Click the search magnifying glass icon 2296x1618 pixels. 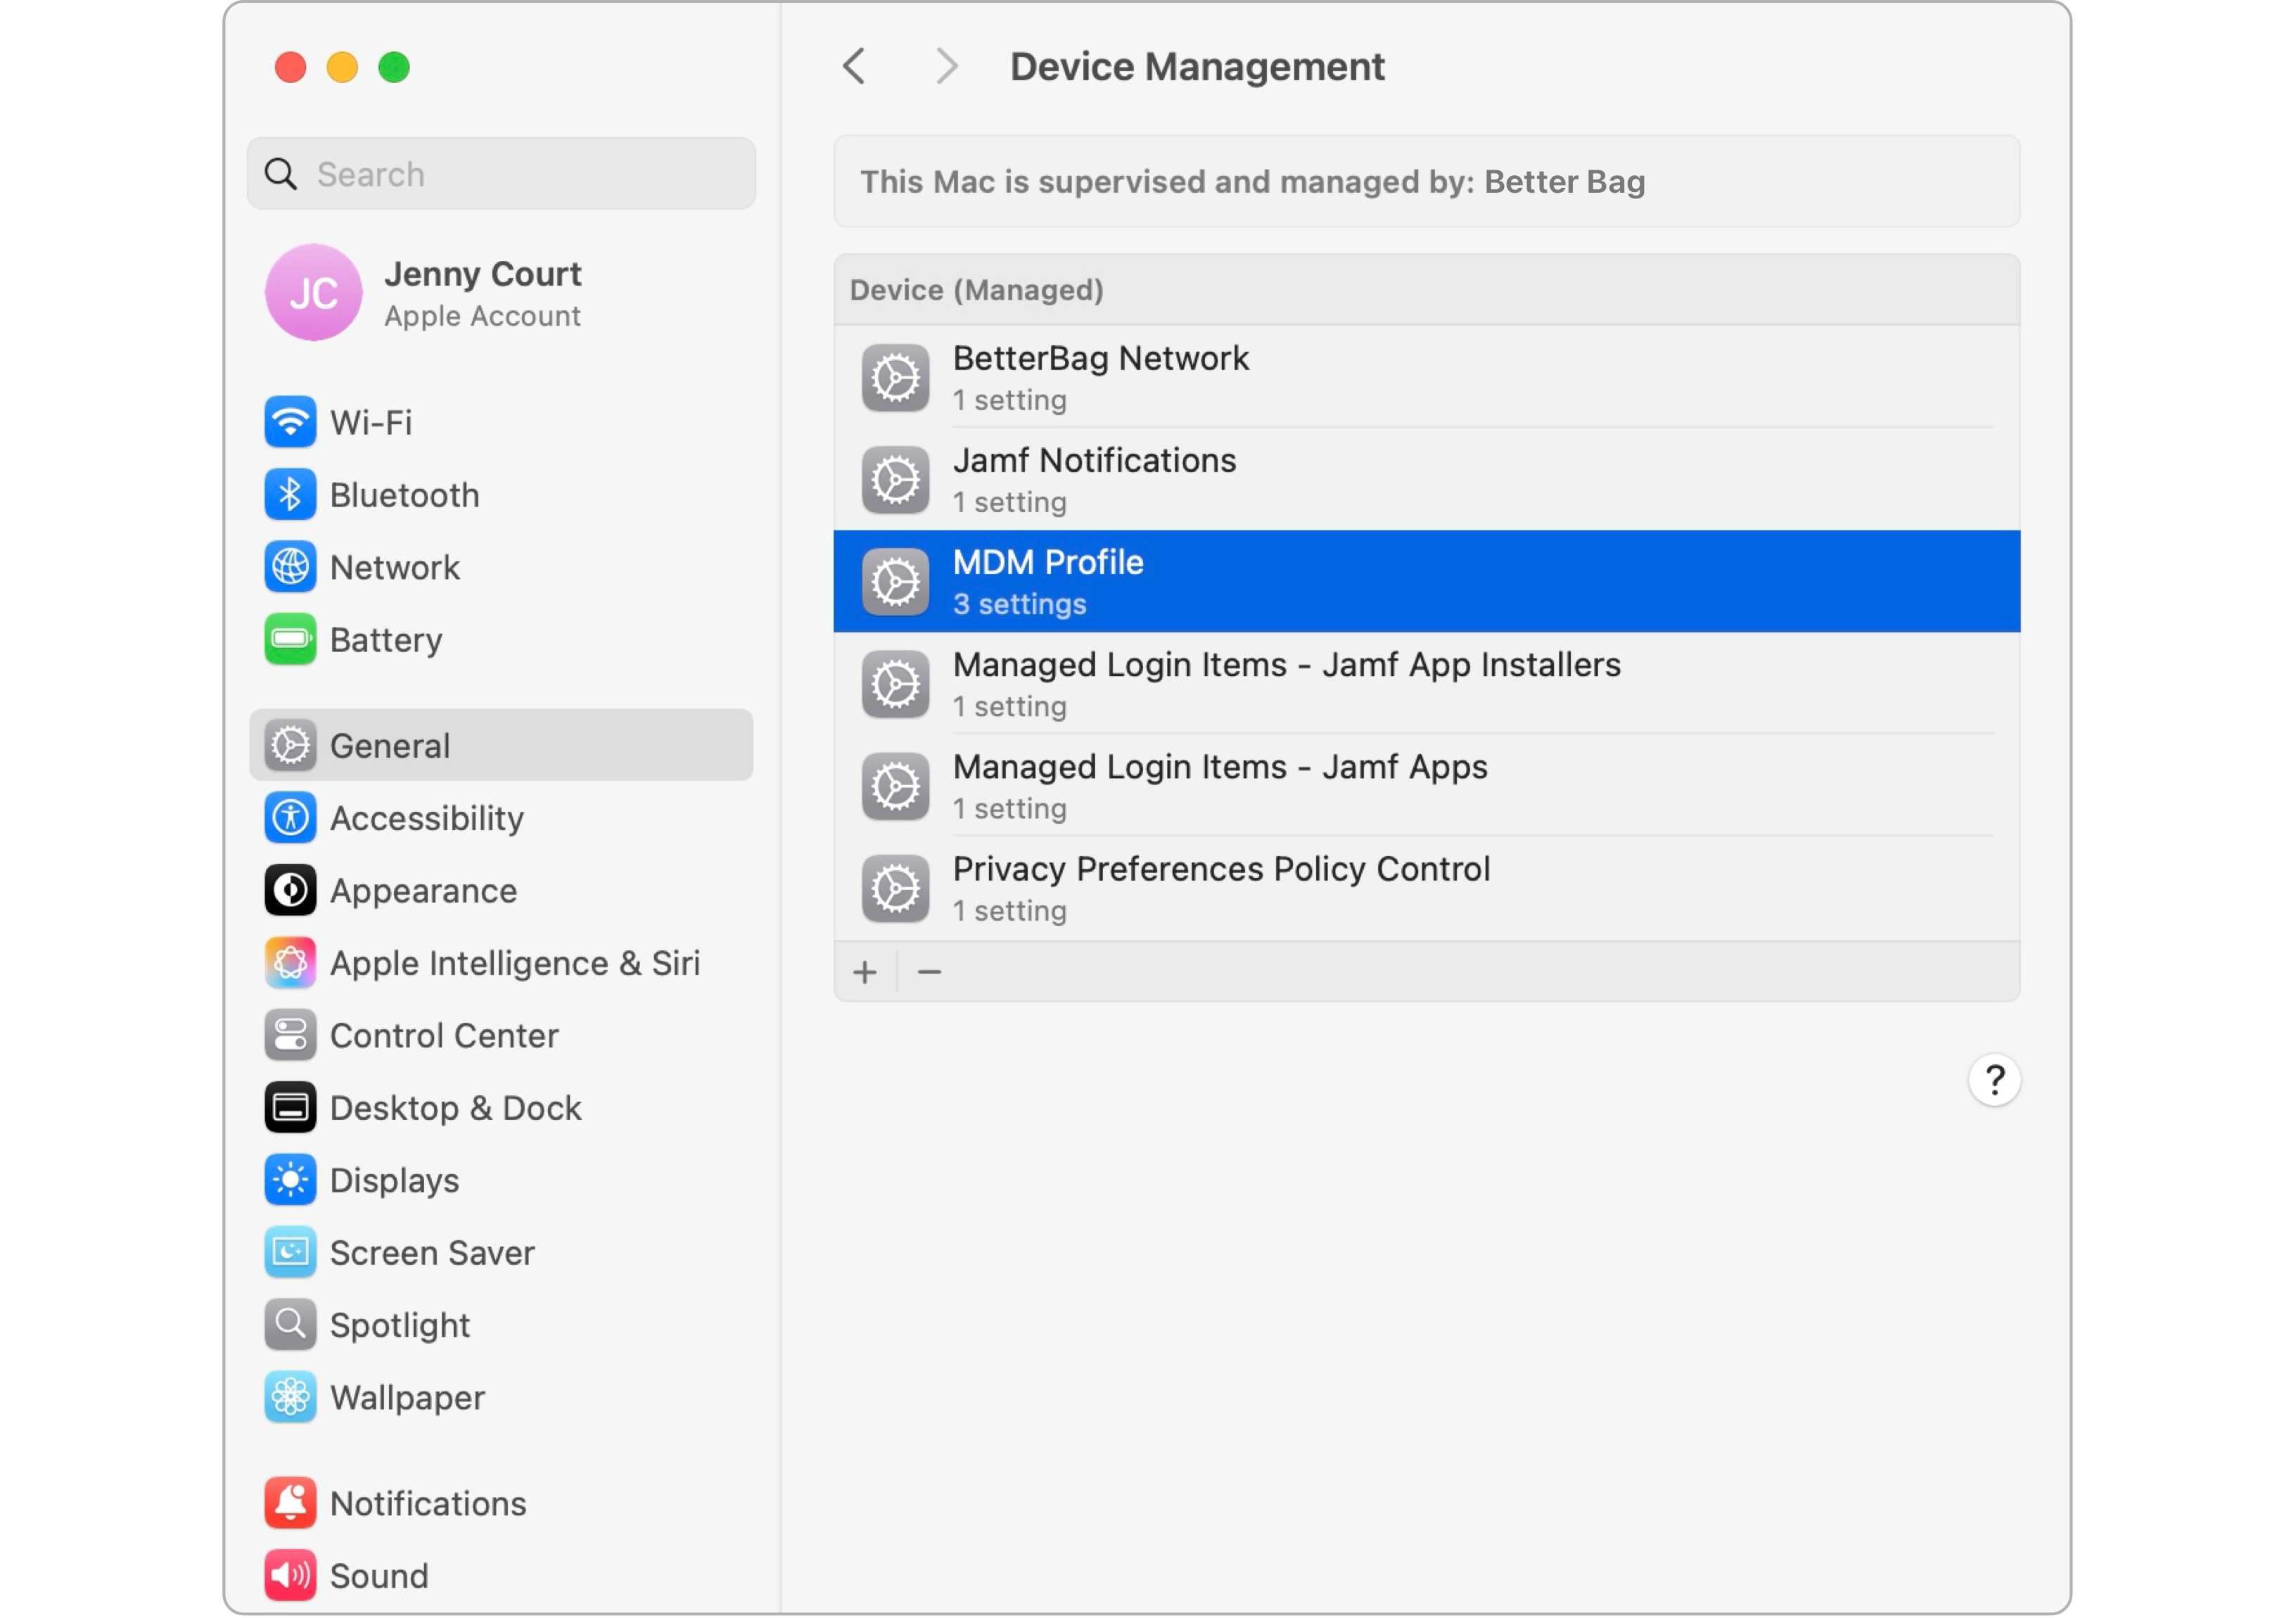[x=281, y=174]
